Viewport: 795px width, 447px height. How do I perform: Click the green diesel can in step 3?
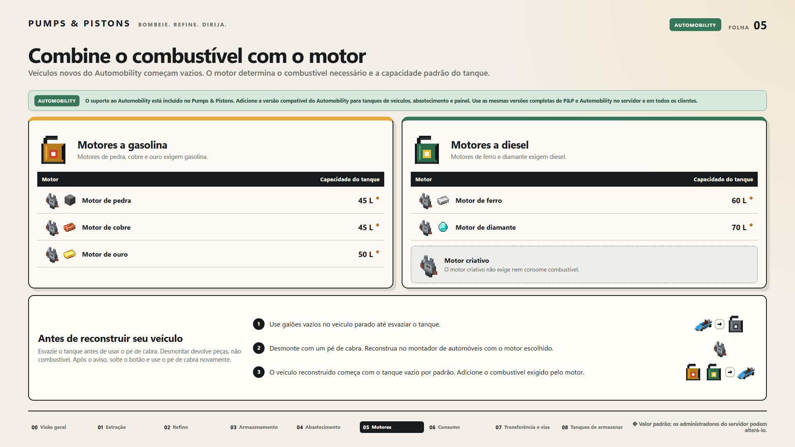point(714,372)
